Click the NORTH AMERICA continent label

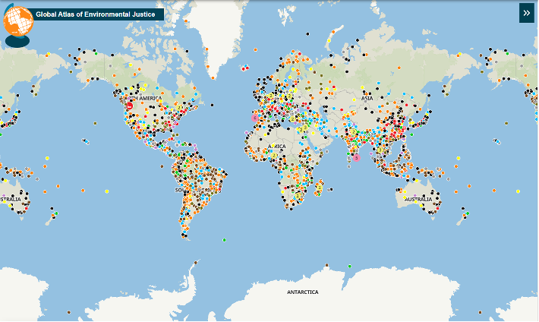(x=144, y=99)
